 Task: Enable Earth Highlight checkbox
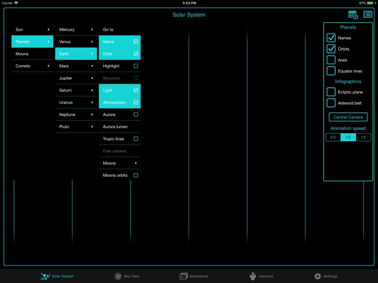click(136, 66)
